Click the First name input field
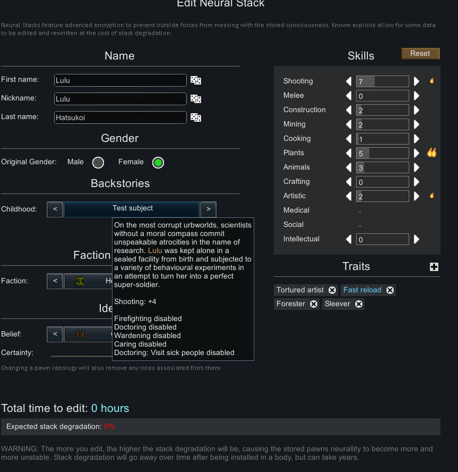 coord(120,80)
